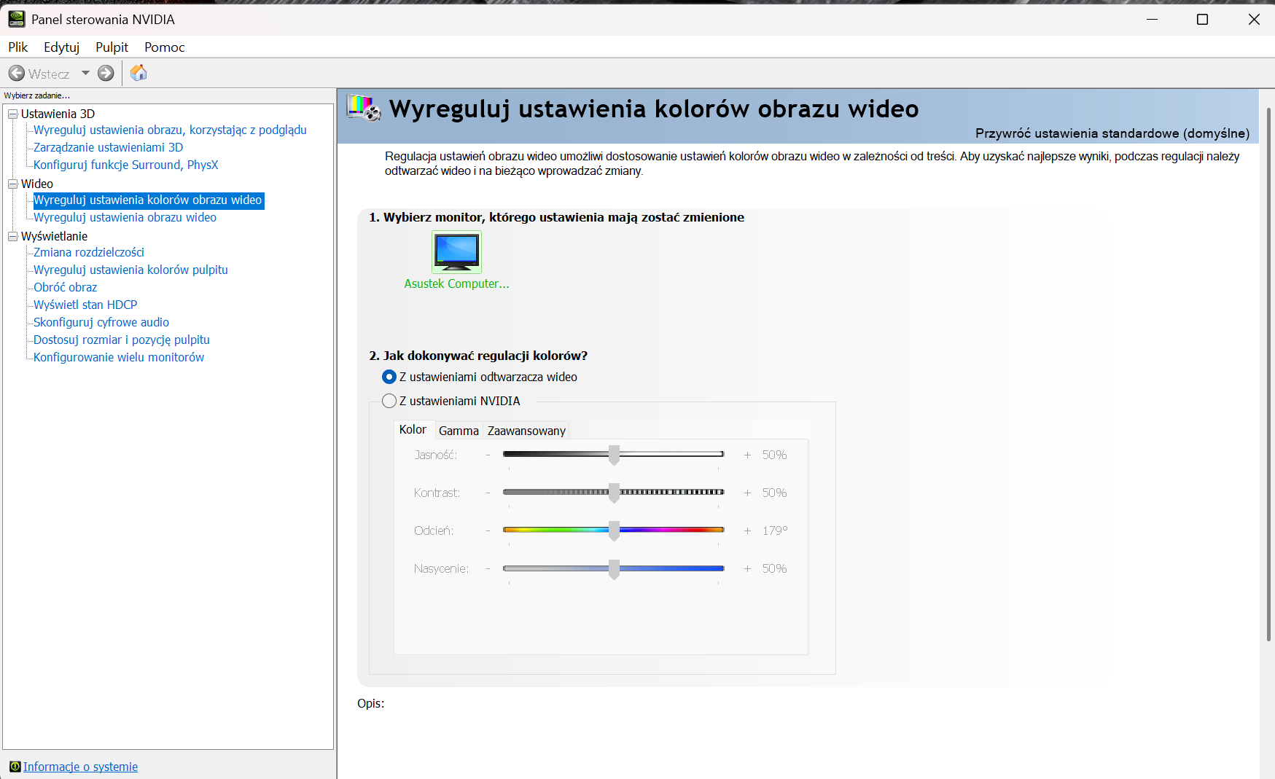The image size is (1275, 779).
Task: Collapse the Wideo tree section
Action: point(12,184)
